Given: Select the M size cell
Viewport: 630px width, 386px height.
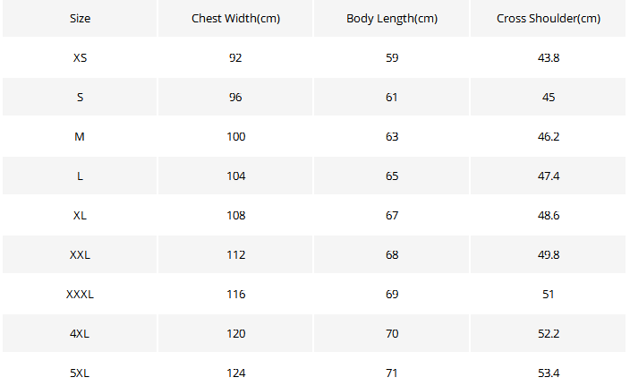Looking at the screenshot, I should pos(80,137).
